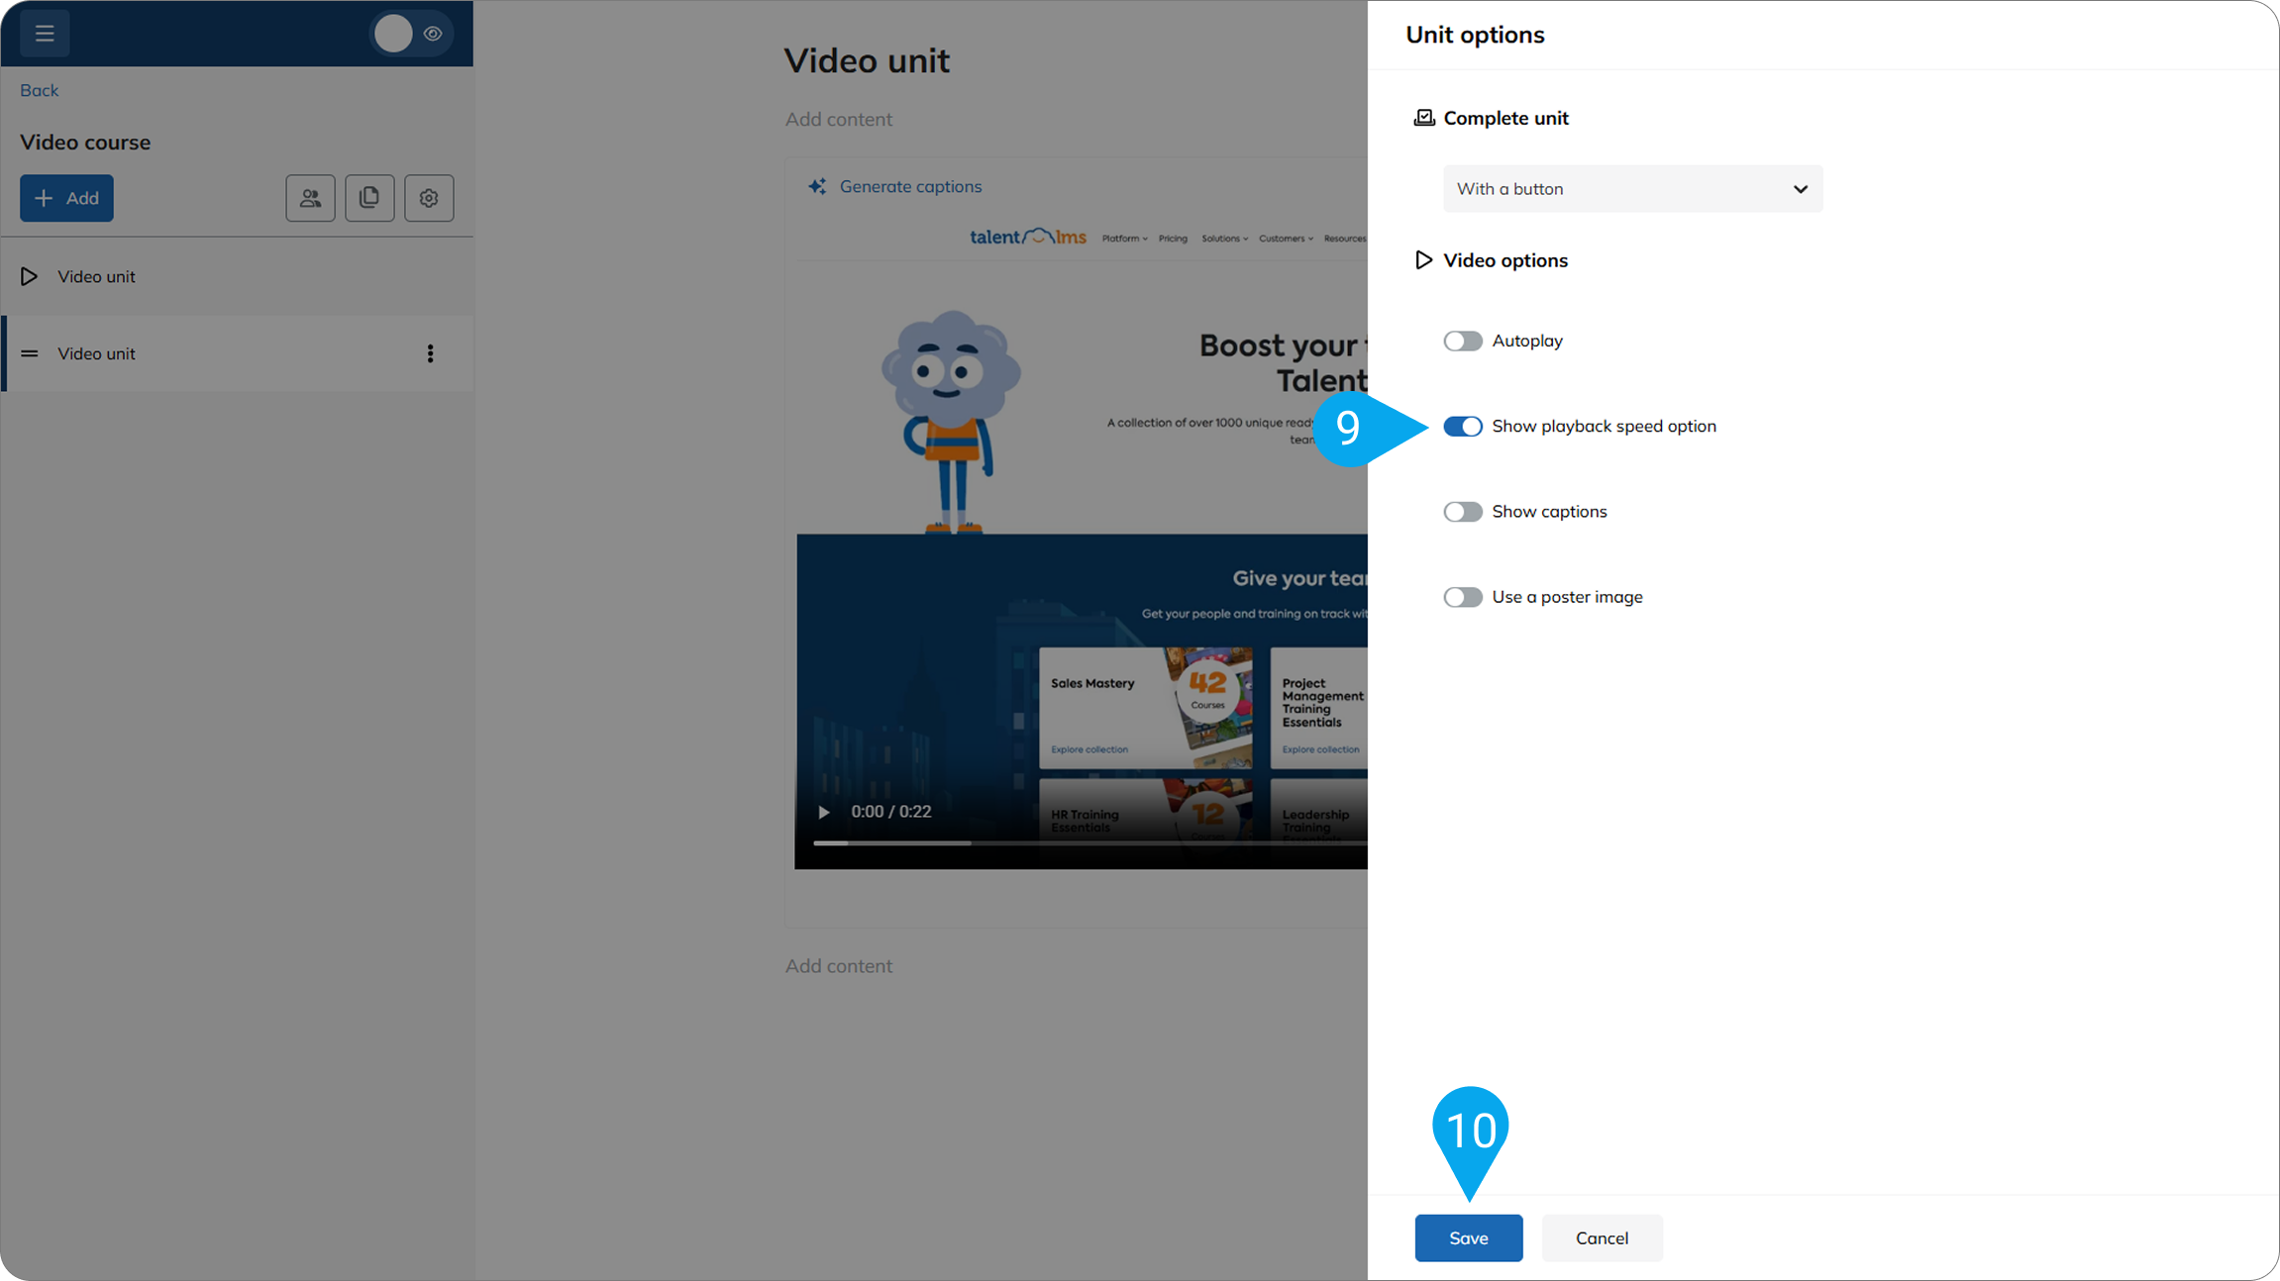Disable Show playback speed option toggle
Screen dimensions: 2280x1281
1462,426
